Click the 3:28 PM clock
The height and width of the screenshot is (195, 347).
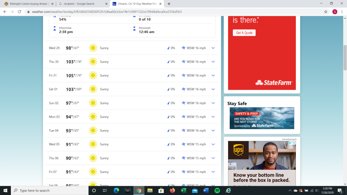click(x=327, y=189)
